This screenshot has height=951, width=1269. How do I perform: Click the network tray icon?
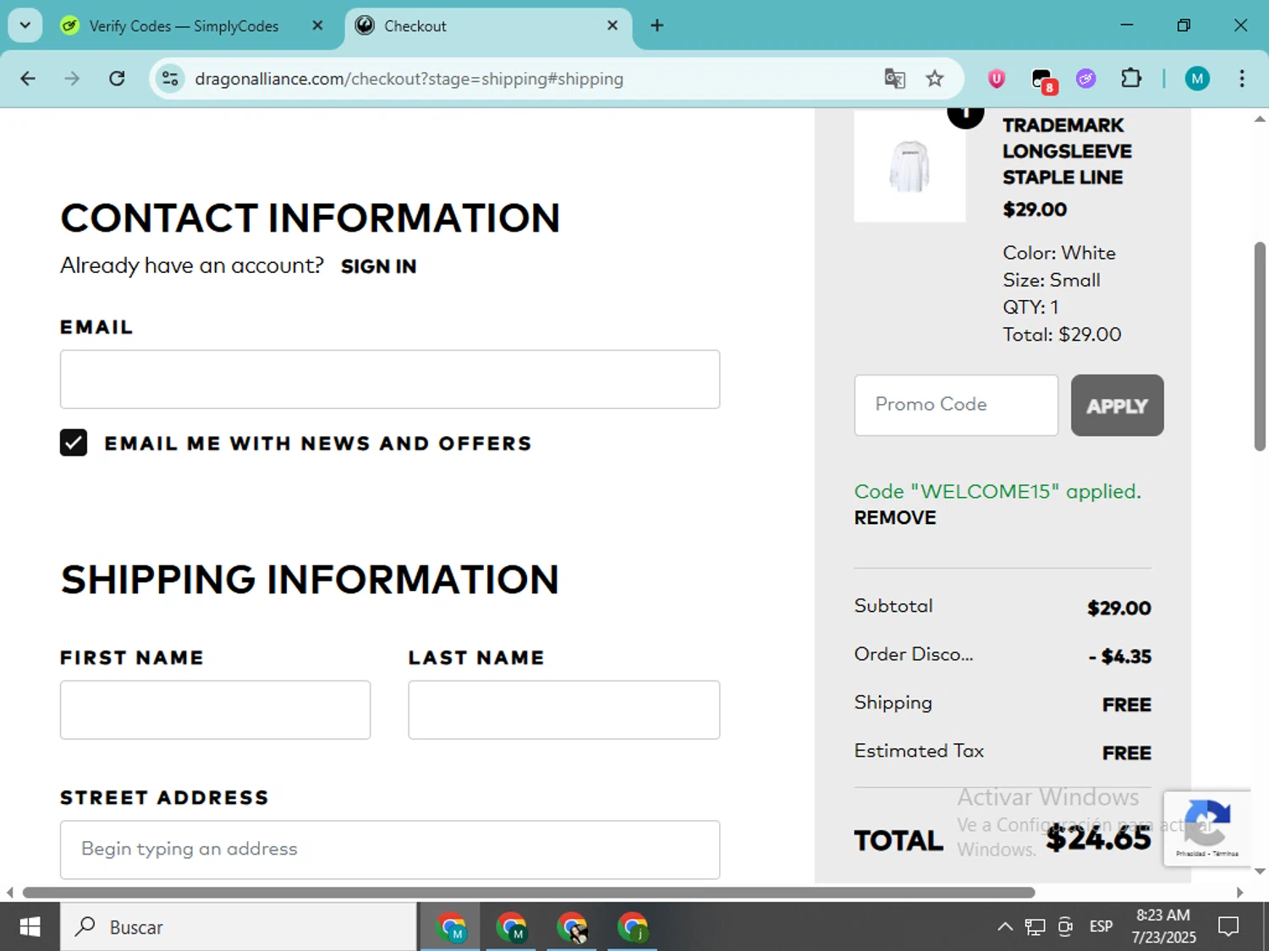1035,927
